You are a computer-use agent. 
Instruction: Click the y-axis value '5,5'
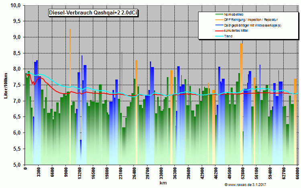[x=17, y=149]
